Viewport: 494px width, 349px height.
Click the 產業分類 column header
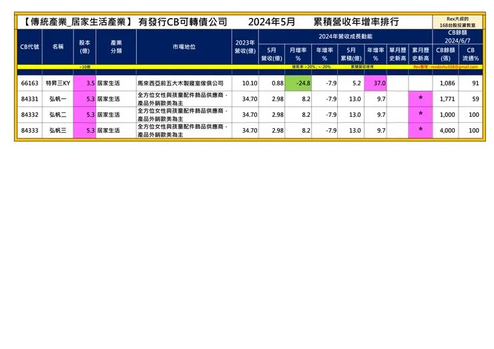point(116,47)
